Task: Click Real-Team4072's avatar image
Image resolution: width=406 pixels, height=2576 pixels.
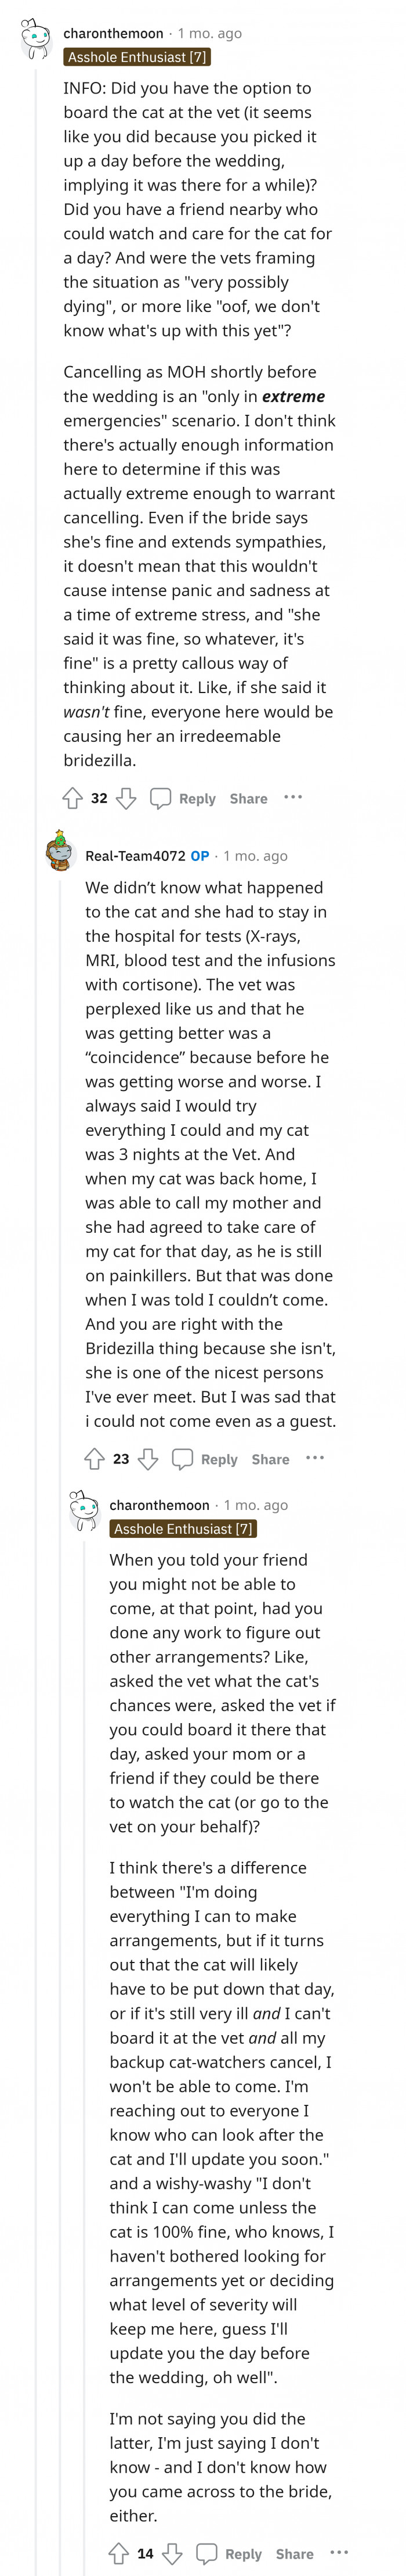Action: tap(60, 852)
